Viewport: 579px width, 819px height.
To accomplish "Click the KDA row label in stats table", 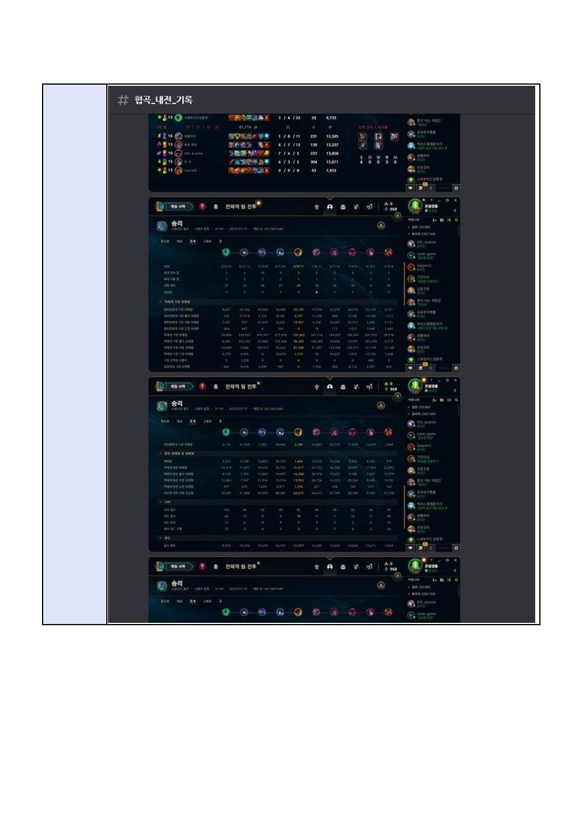I will [166, 267].
